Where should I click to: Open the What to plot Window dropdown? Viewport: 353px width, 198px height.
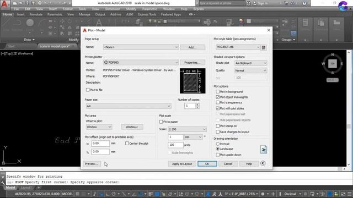pyautogui.click(x=99, y=127)
